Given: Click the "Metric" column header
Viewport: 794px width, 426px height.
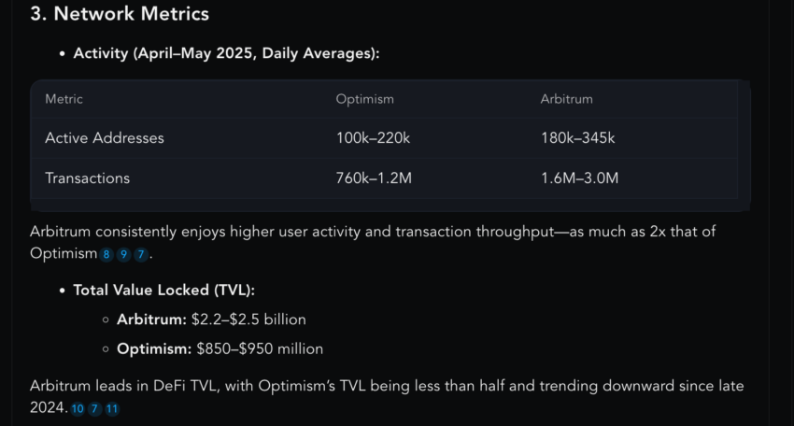Looking at the screenshot, I should (x=64, y=99).
